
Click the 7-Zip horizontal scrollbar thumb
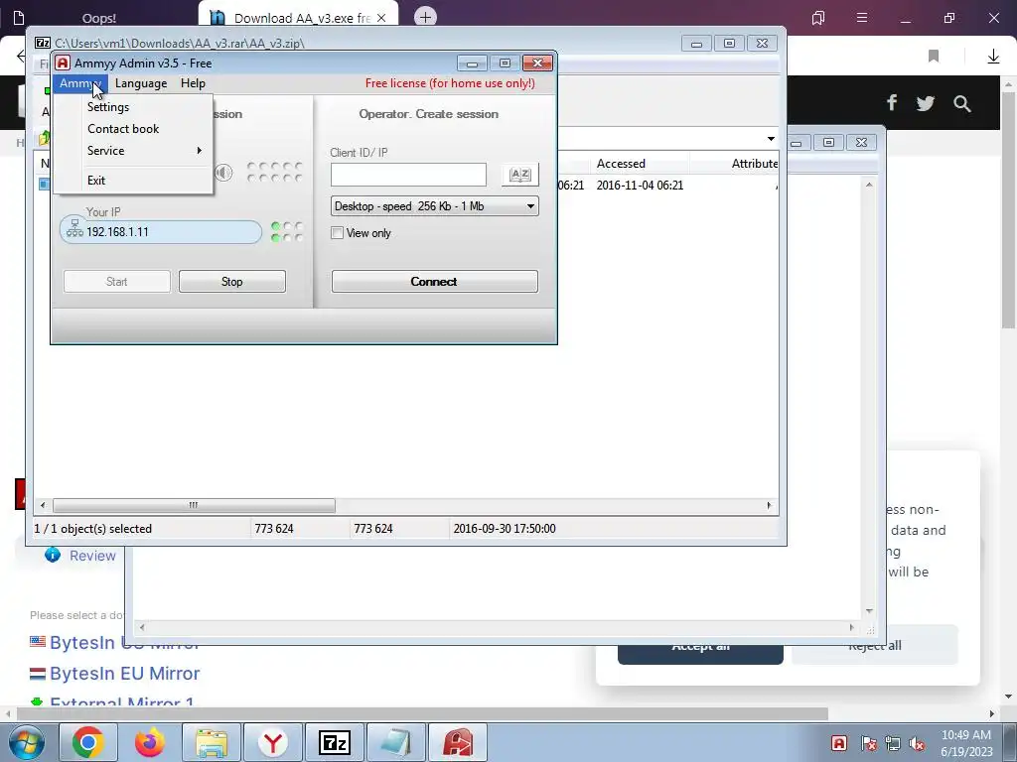tap(194, 505)
